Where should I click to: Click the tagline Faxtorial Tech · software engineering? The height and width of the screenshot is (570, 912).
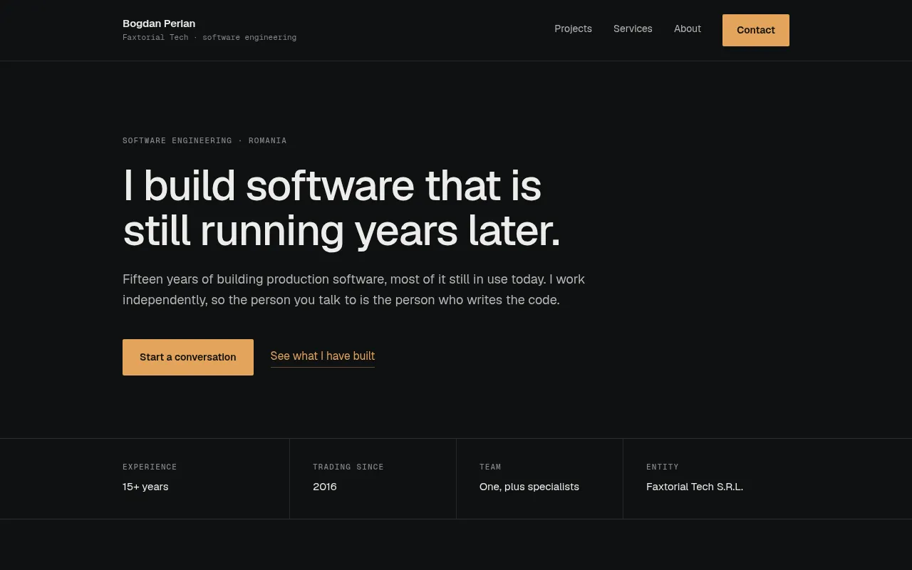tap(209, 38)
